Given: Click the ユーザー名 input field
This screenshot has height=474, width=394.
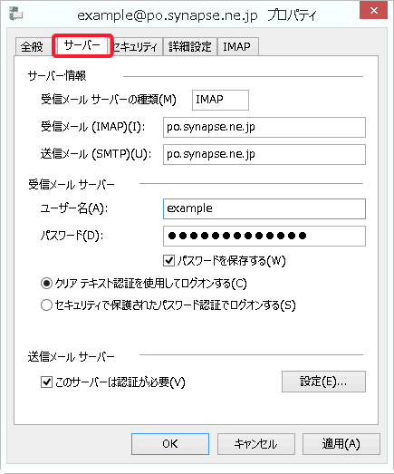Looking at the screenshot, I should coord(264,208).
